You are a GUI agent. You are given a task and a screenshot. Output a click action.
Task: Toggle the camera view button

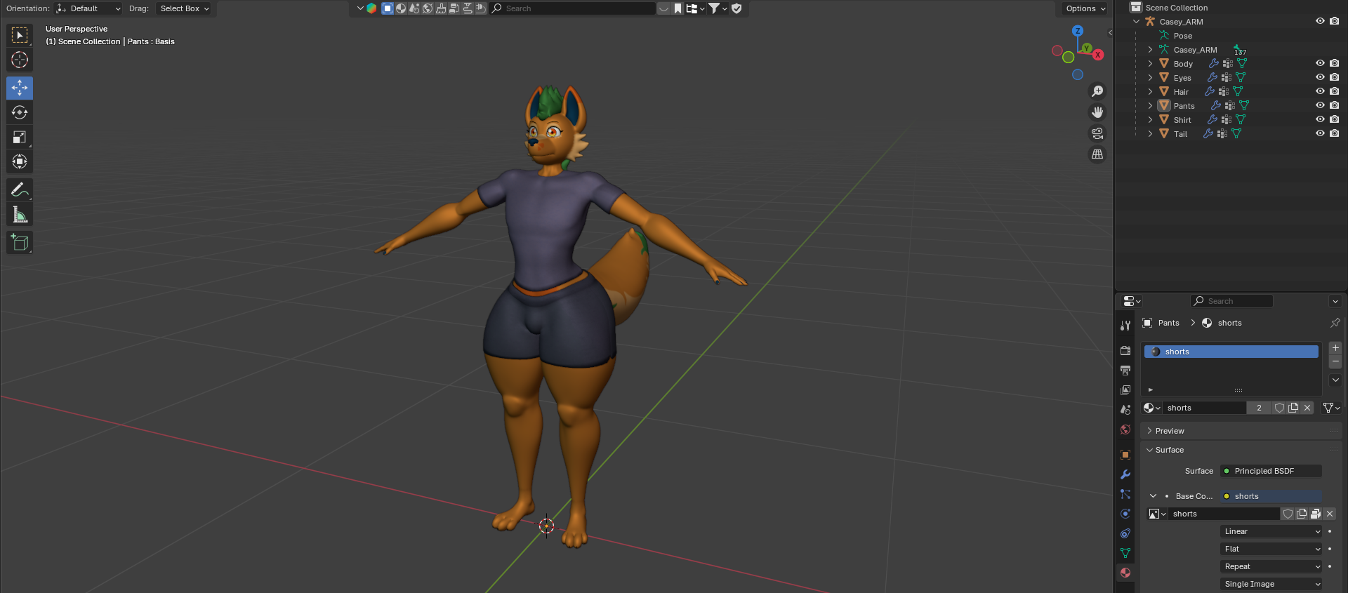pos(1097,133)
